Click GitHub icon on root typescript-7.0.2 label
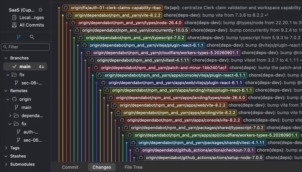 81,38
